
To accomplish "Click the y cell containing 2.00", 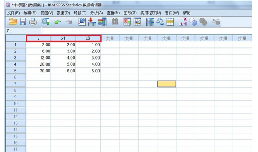I will coord(38,45).
